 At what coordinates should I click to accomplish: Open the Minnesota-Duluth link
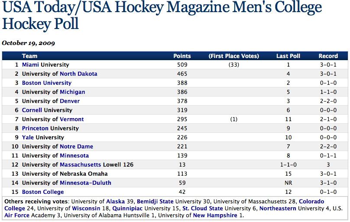click(85, 183)
